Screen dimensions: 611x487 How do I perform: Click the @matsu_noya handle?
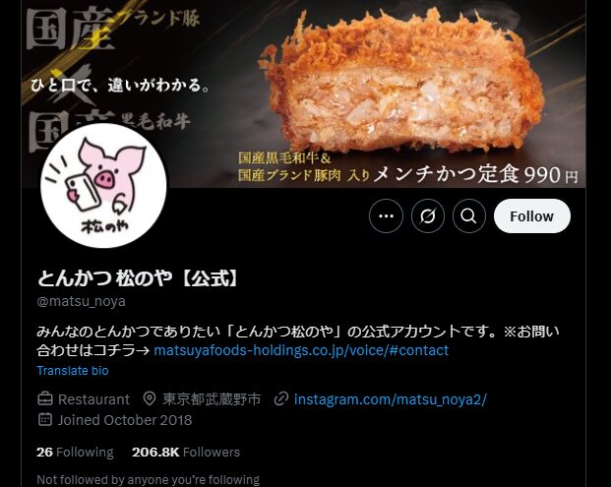(x=81, y=301)
